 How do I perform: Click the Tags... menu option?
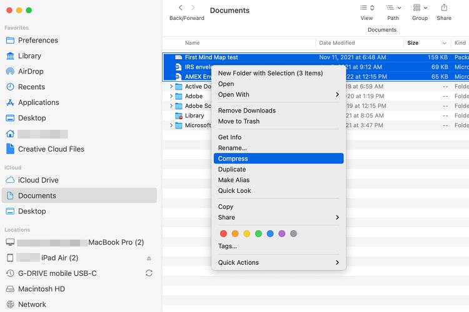click(x=228, y=246)
